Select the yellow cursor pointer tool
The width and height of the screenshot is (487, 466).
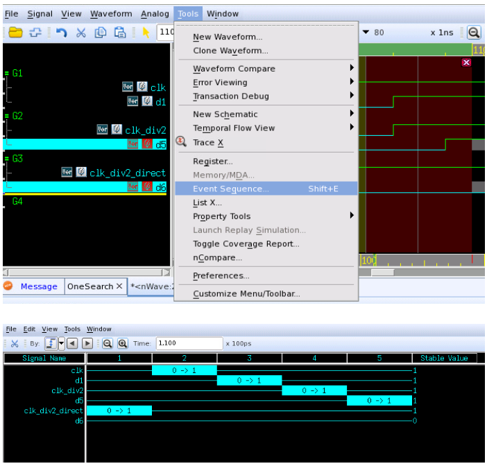[x=146, y=33]
